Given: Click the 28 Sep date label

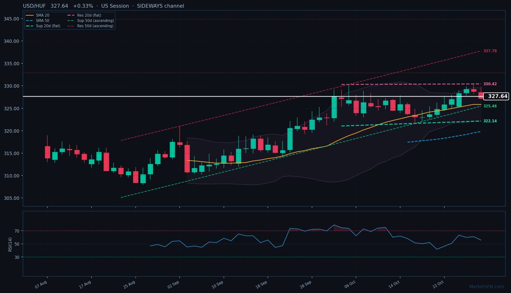Looking at the screenshot, I should tap(306, 284).
